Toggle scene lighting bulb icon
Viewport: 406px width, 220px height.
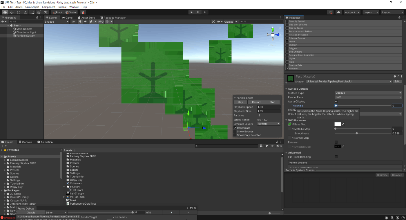pyautogui.click(x=80, y=22)
